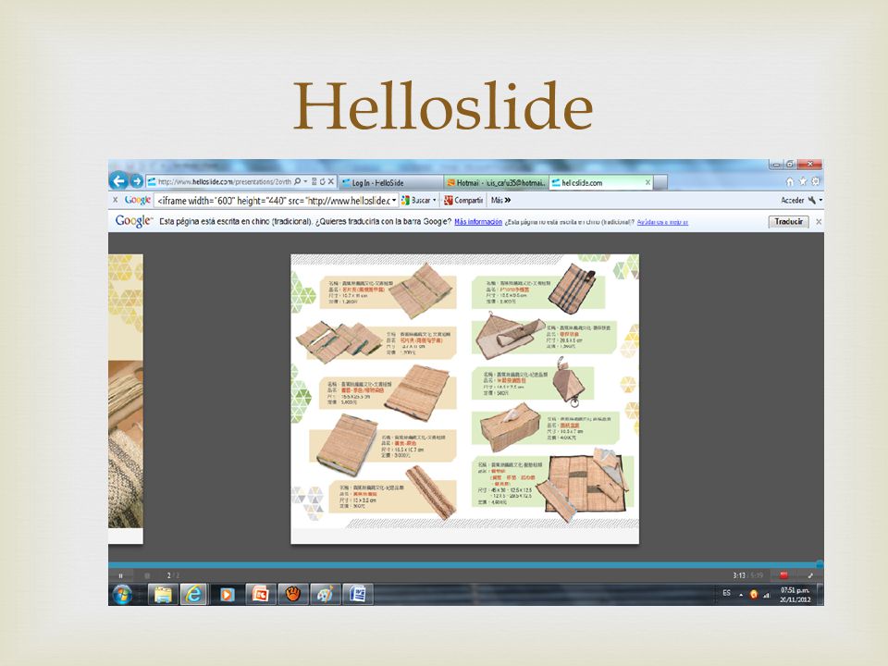Open the address bar history dropdown
Screen dimensions: 888x666
[306, 182]
